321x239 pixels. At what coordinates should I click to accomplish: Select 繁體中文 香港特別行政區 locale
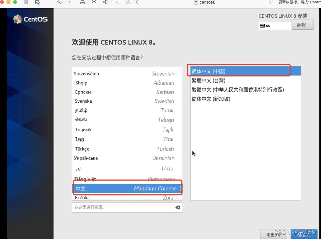tap(245, 90)
